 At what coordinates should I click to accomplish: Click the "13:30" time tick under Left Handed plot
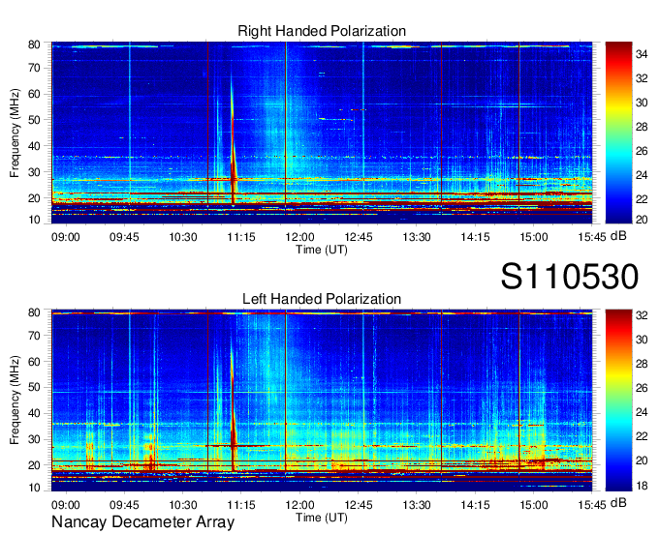coord(417,505)
